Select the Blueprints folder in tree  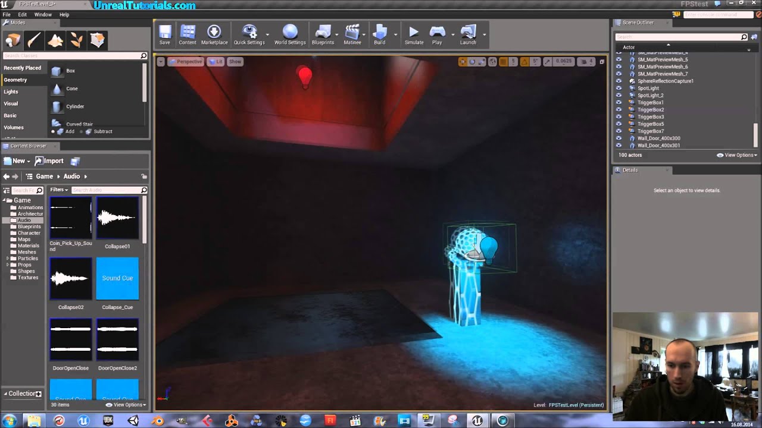29,226
